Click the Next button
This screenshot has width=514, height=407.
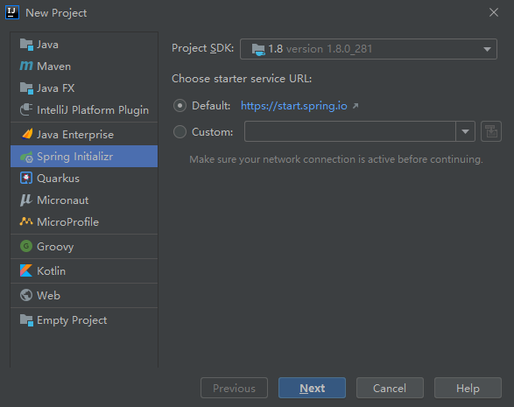pyautogui.click(x=312, y=388)
